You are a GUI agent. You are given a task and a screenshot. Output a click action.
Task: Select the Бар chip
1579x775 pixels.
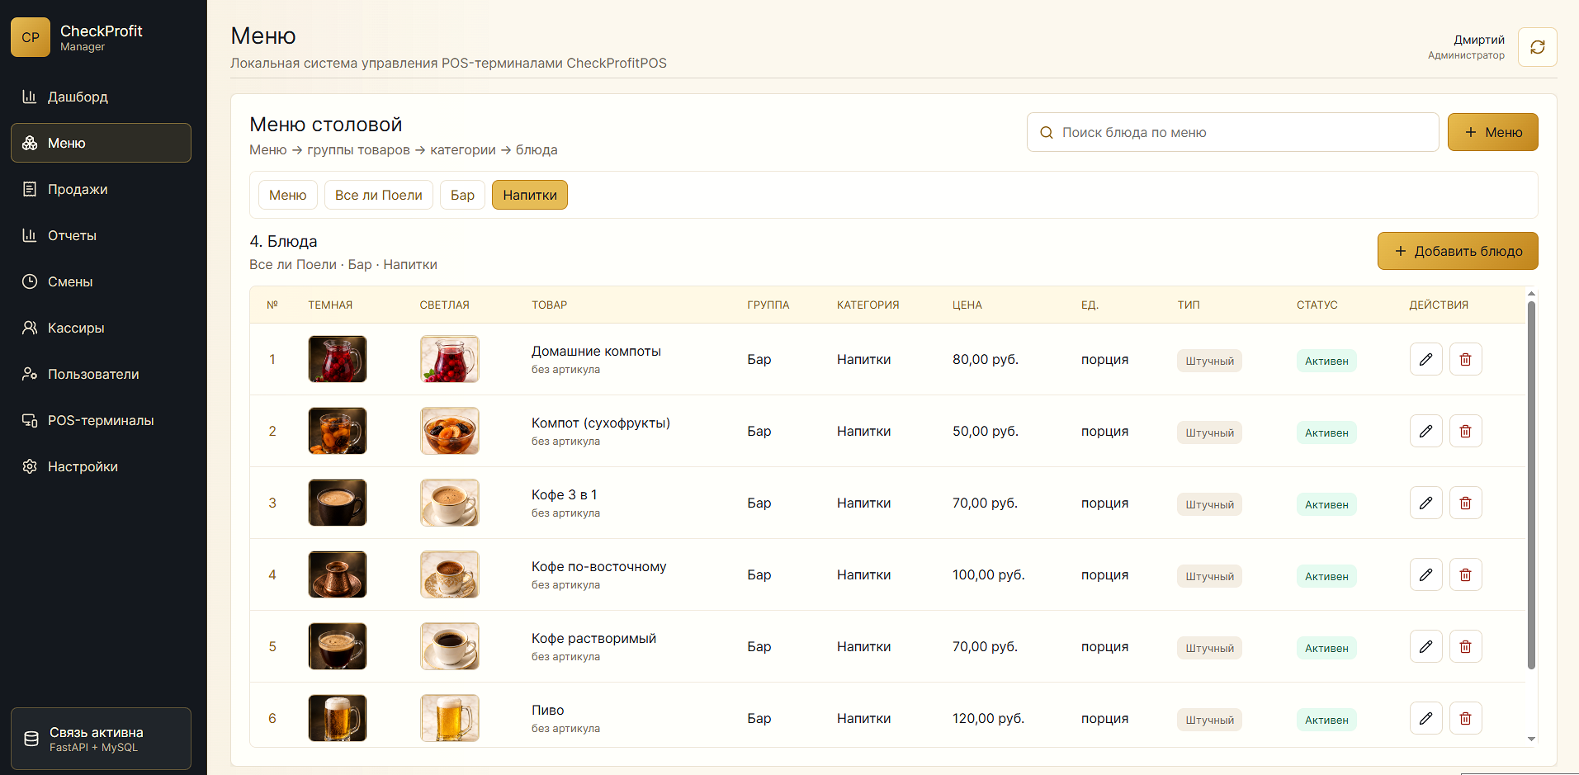pos(462,195)
